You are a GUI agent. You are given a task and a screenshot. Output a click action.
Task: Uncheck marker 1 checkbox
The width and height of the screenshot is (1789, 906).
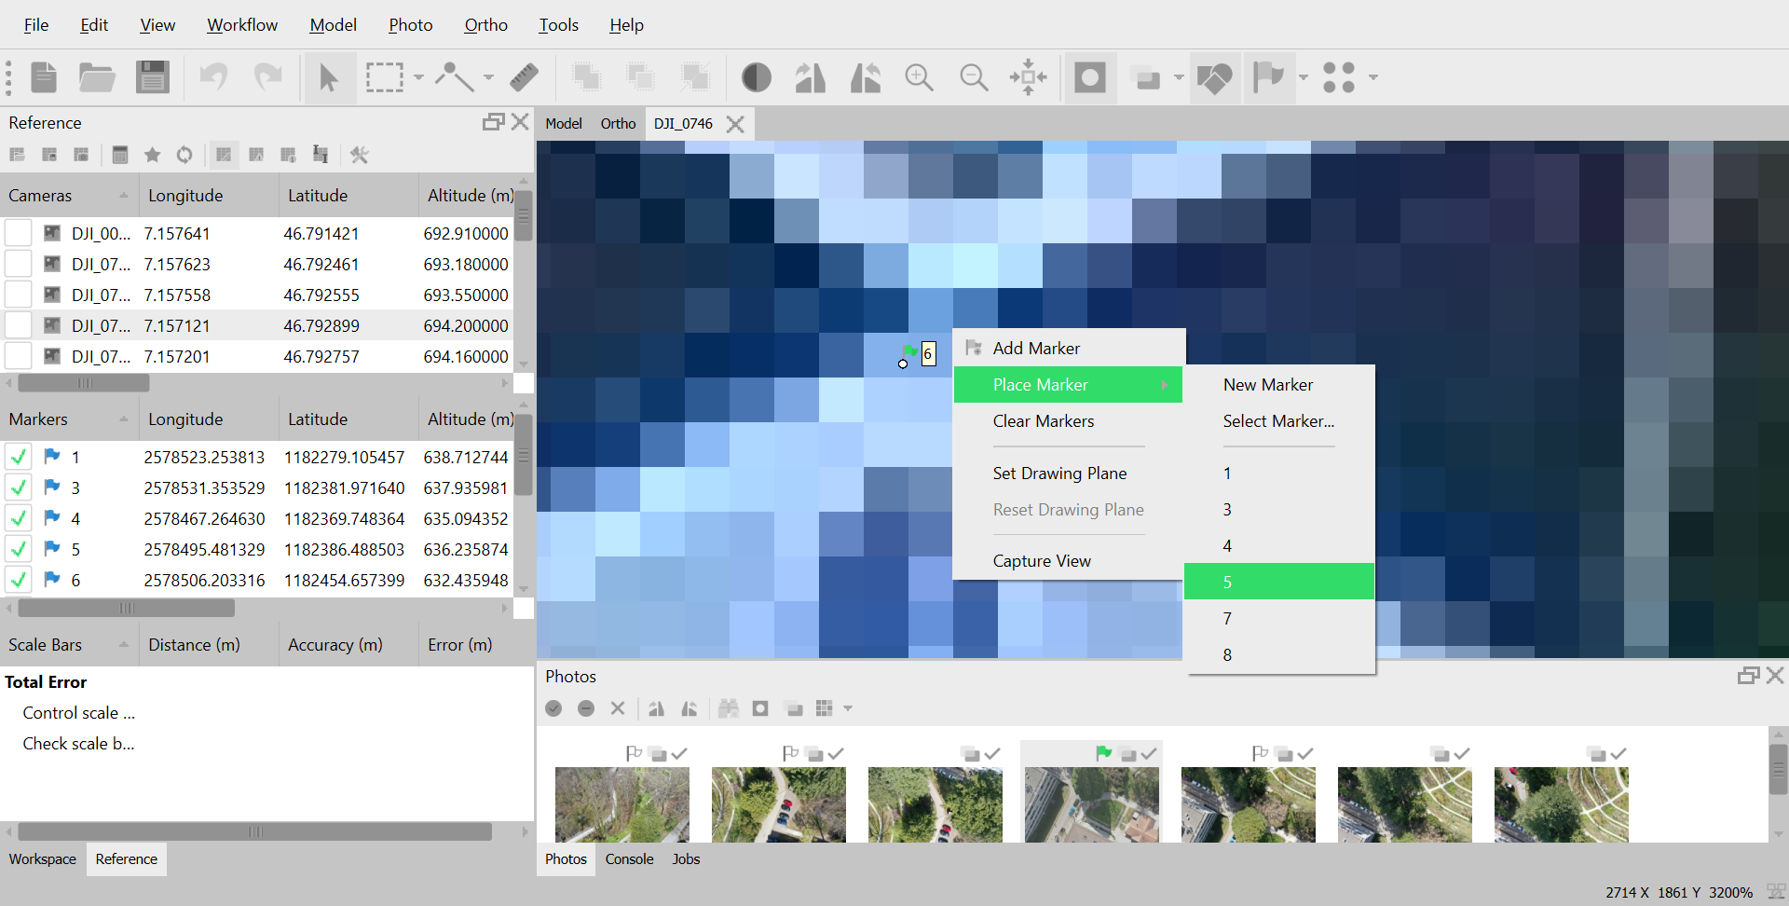[19, 457]
